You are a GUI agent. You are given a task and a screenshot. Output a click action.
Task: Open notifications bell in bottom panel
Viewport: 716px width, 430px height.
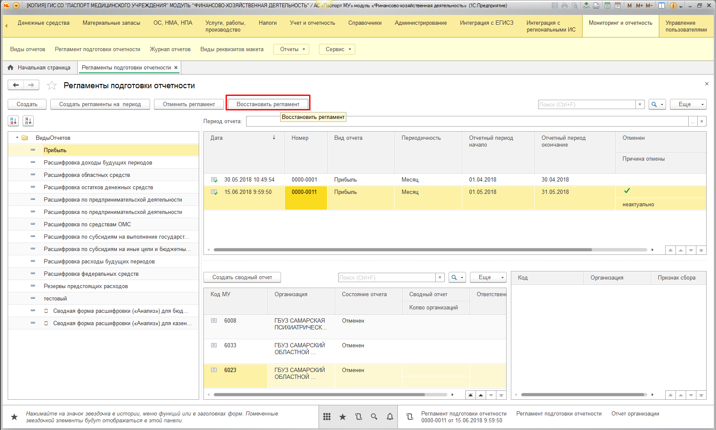pyautogui.click(x=390, y=417)
